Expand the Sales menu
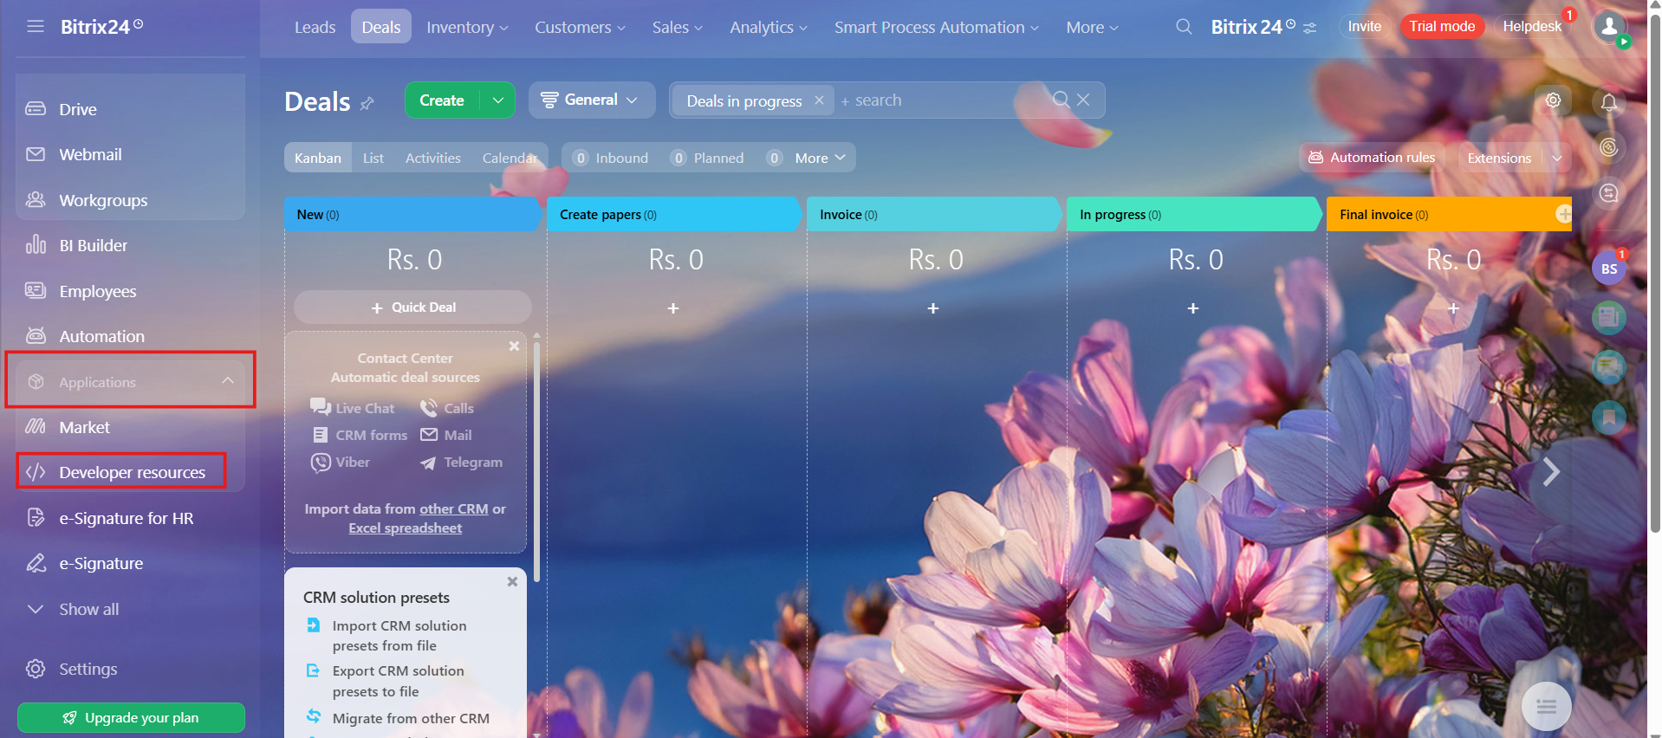1662x738 pixels. point(677,28)
